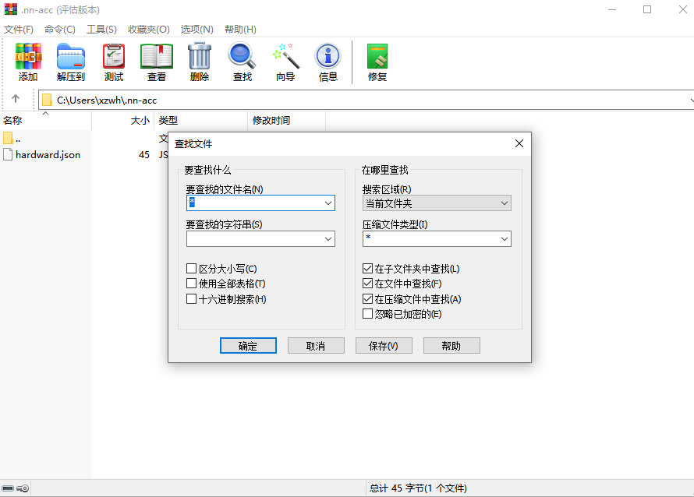Uncheck 在压缩文件中查找(A)
Image resolution: width=694 pixels, height=497 pixels.
pyautogui.click(x=367, y=299)
